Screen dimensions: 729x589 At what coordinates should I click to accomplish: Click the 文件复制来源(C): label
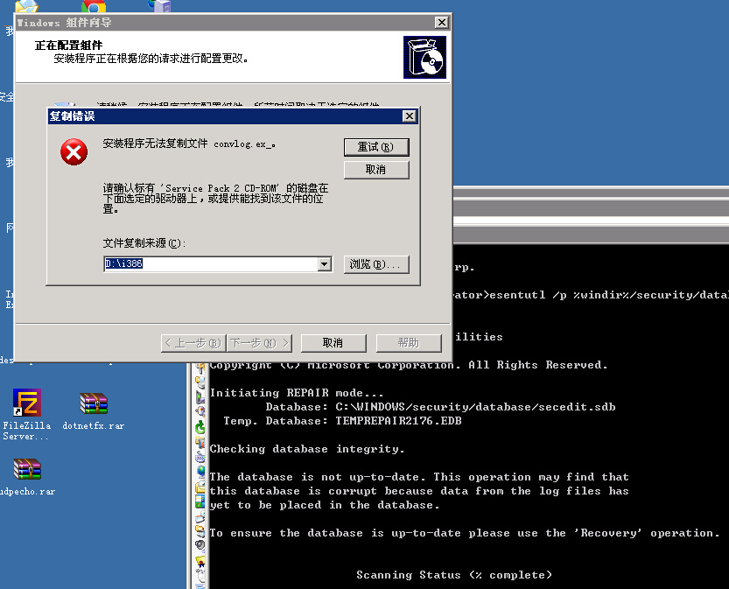[x=144, y=243]
